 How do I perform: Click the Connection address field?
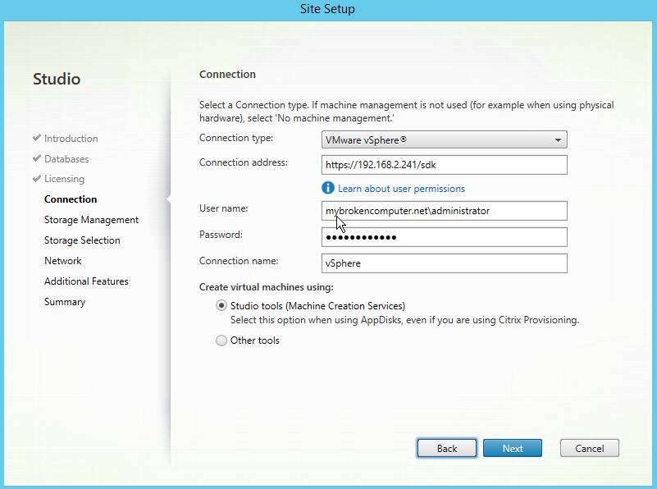coord(444,165)
